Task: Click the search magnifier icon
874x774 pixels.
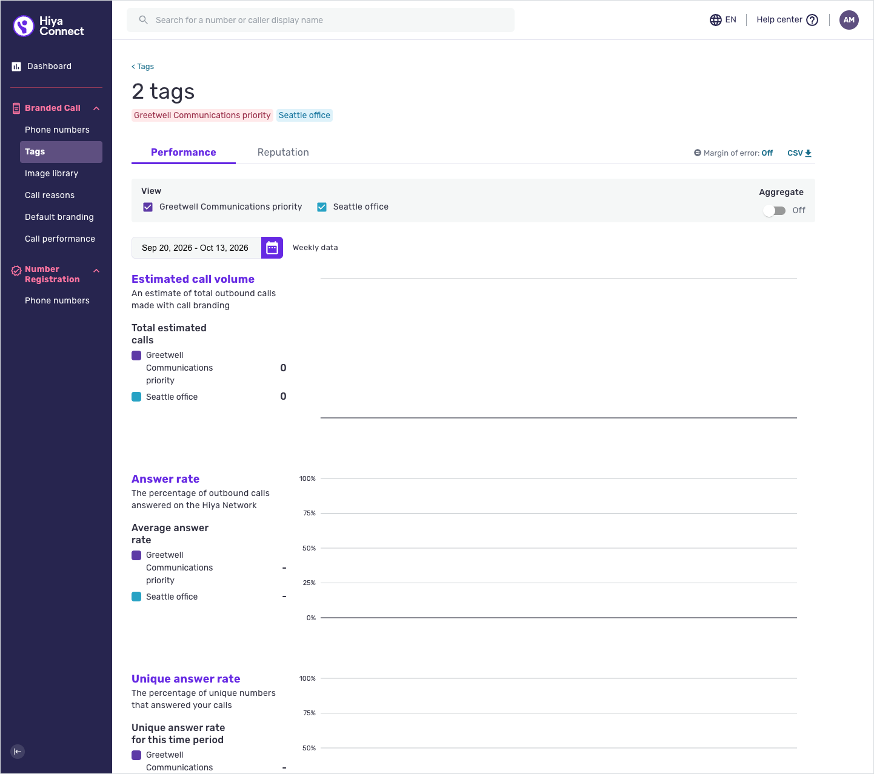Action: click(x=144, y=20)
